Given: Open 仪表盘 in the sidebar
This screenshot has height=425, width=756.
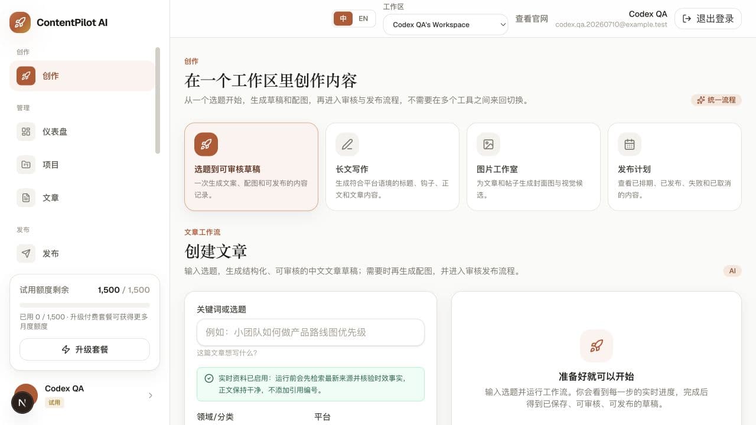Looking at the screenshot, I should click(x=82, y=132).
